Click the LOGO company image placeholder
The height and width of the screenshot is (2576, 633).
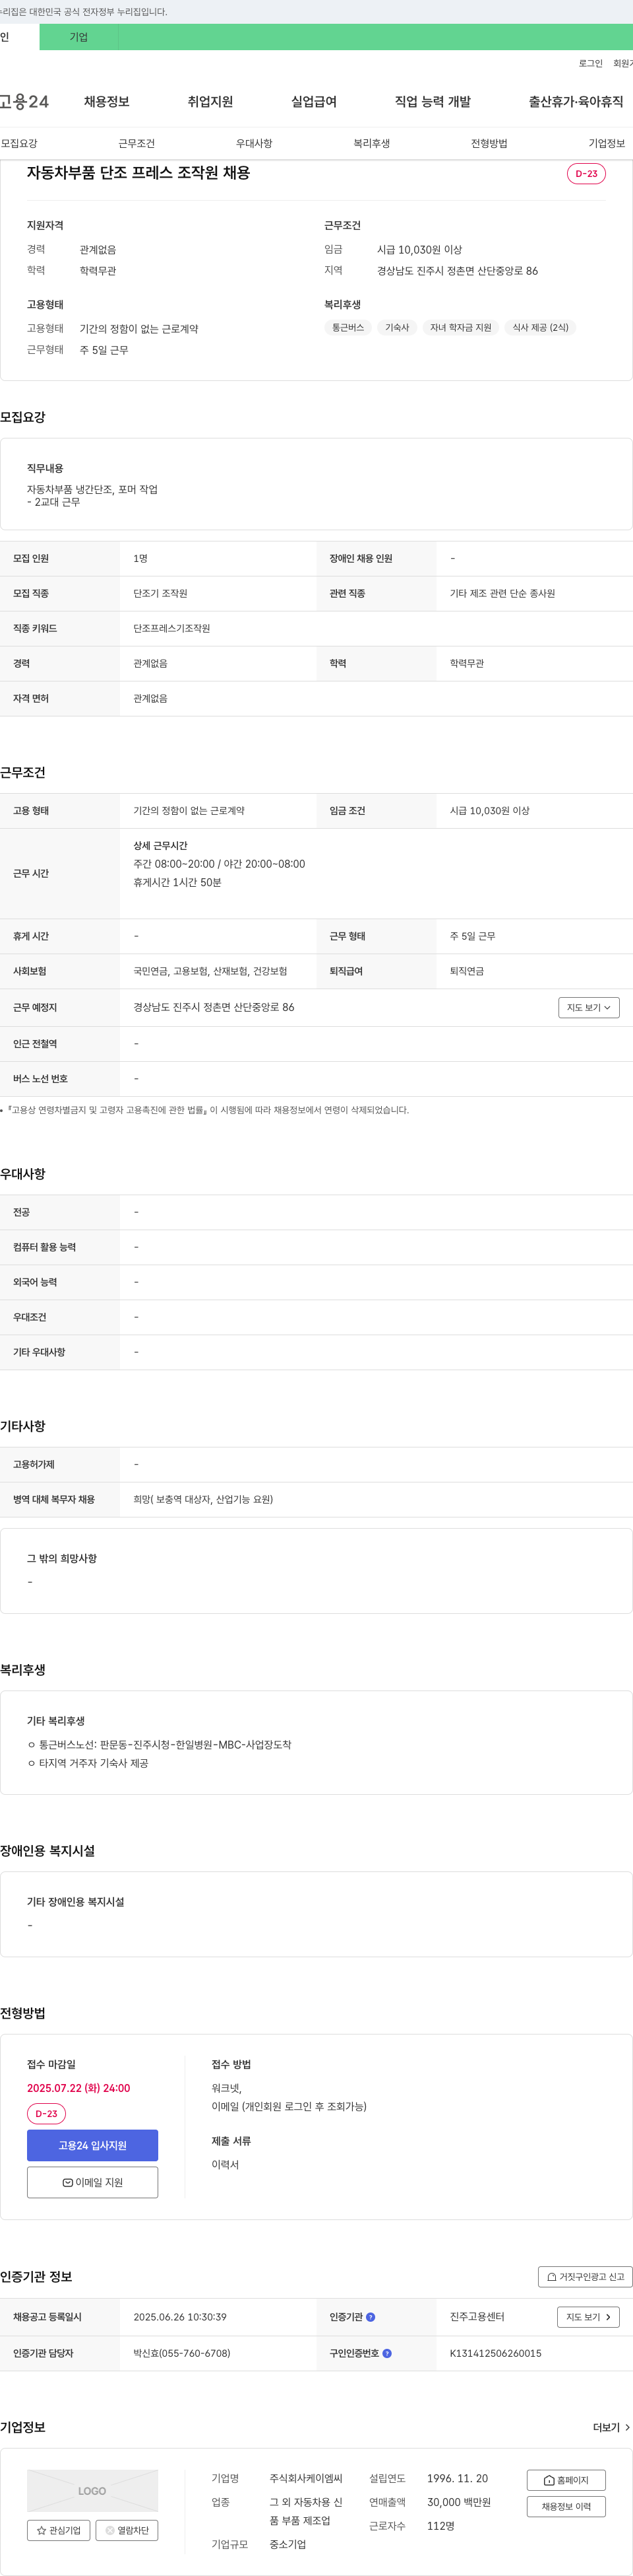[x=92, y=2491]
